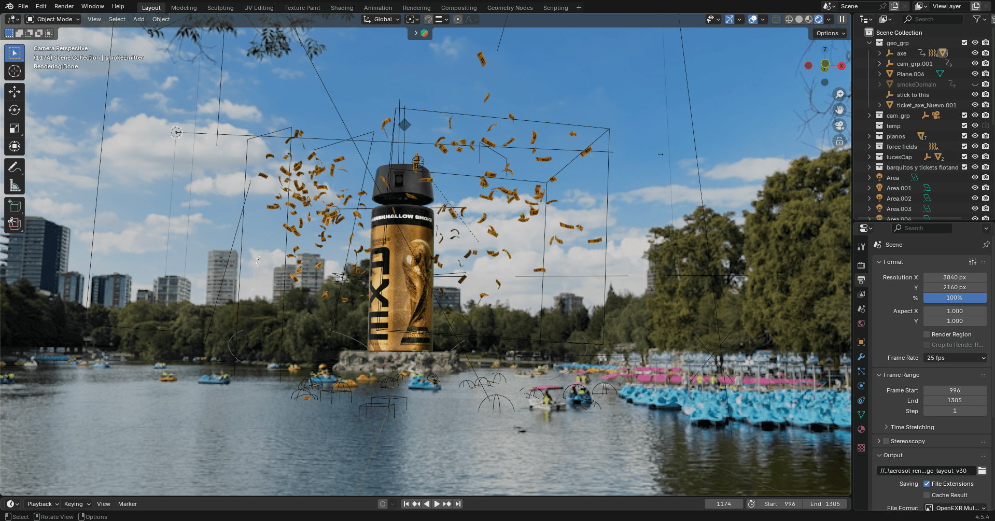Image resolution: width=995 pixels, height=521 pixels.
Task: Open the Render properties tab
Action: [x=861, y=265]
